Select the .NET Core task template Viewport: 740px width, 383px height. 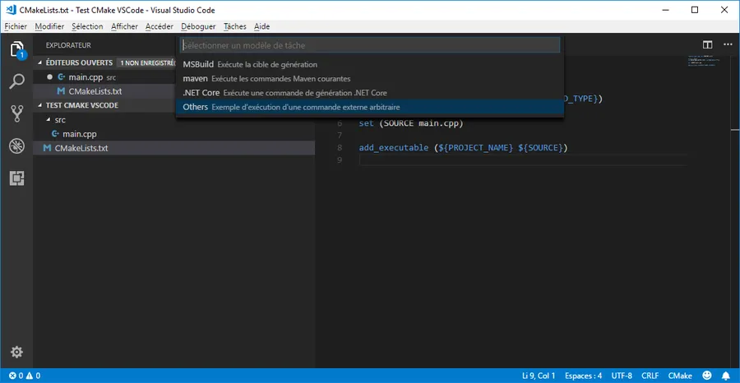tap(370, 93)
